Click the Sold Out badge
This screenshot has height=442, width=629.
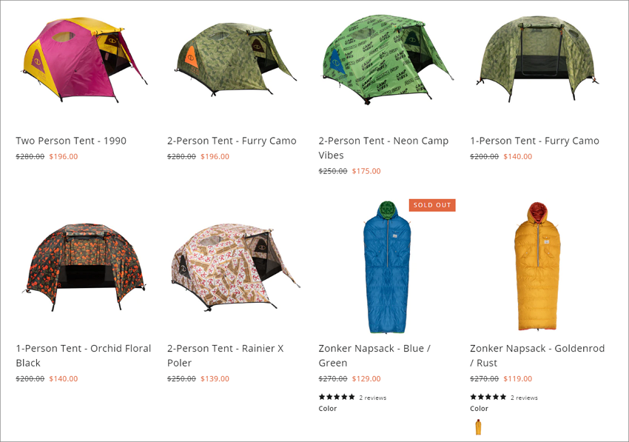pyautogui.click(x=432, y=205)
